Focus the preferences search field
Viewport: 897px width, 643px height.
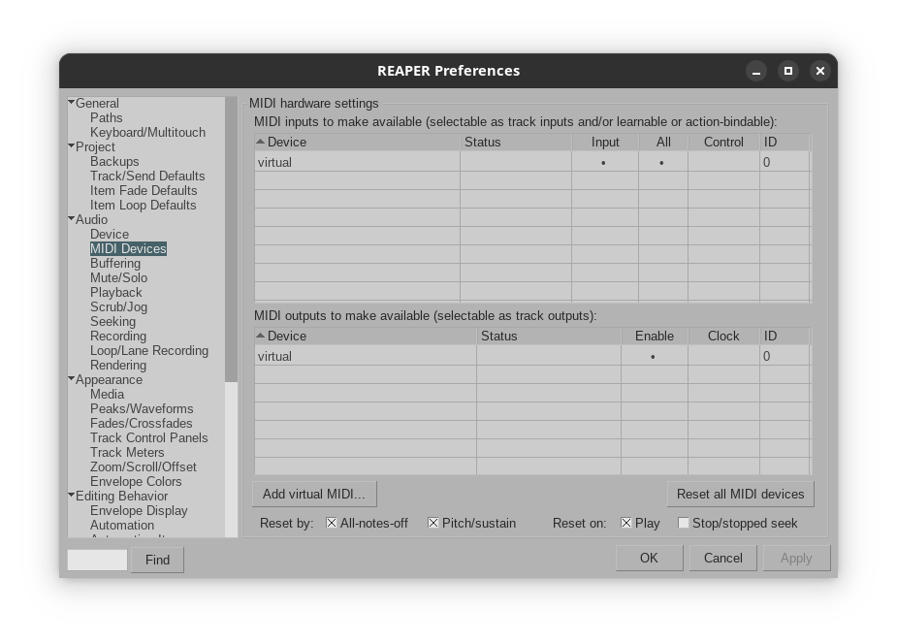97,560
